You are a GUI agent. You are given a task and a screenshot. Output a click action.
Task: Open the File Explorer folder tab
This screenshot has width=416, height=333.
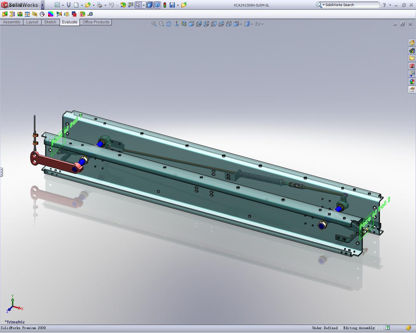pos(412,58)
